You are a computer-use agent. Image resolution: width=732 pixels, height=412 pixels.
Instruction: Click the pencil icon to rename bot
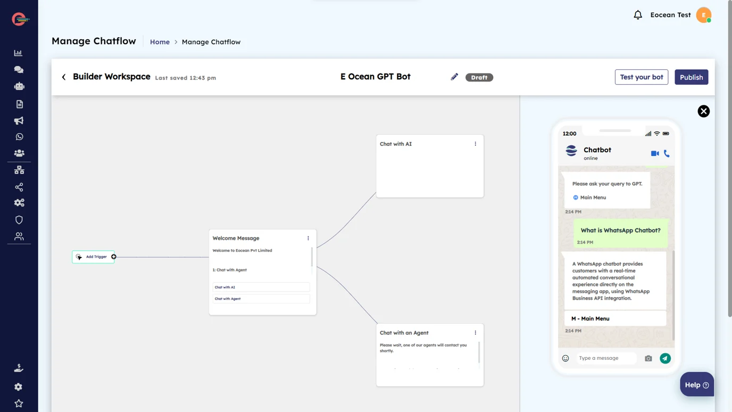click(x=454, y=77)
